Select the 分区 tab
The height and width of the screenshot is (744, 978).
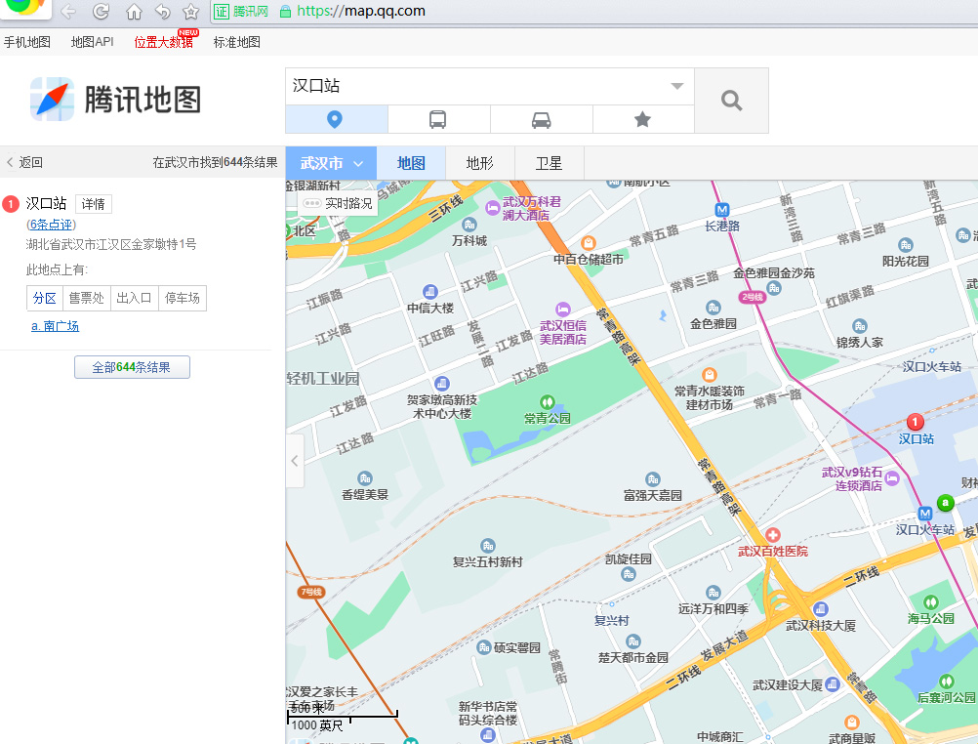tap(45, 299)
